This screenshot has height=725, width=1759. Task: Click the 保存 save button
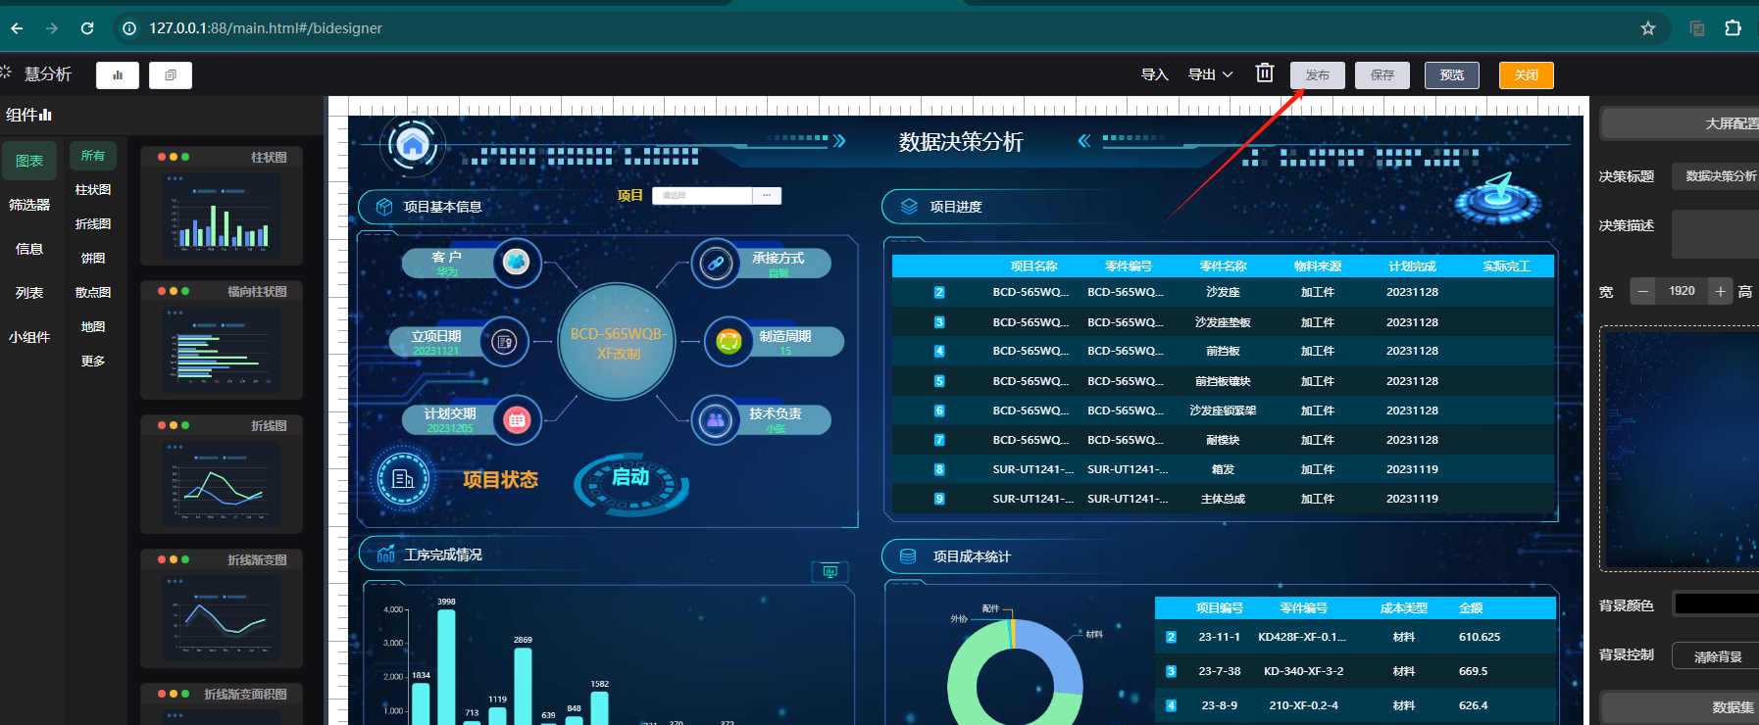1382,75
